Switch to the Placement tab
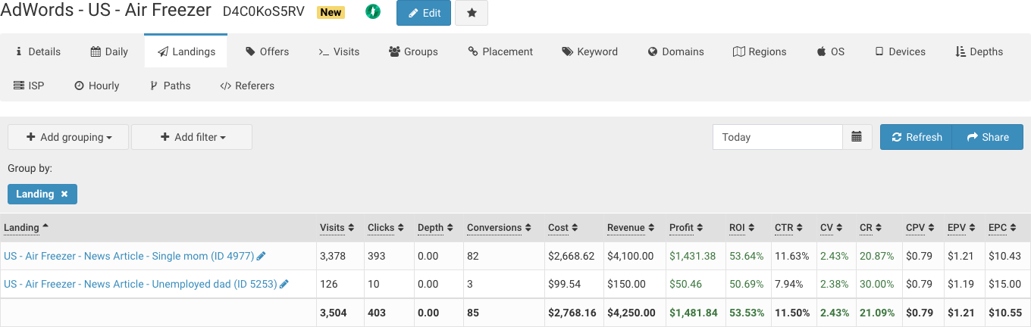 pyautogui.click(x=500, y=51)
